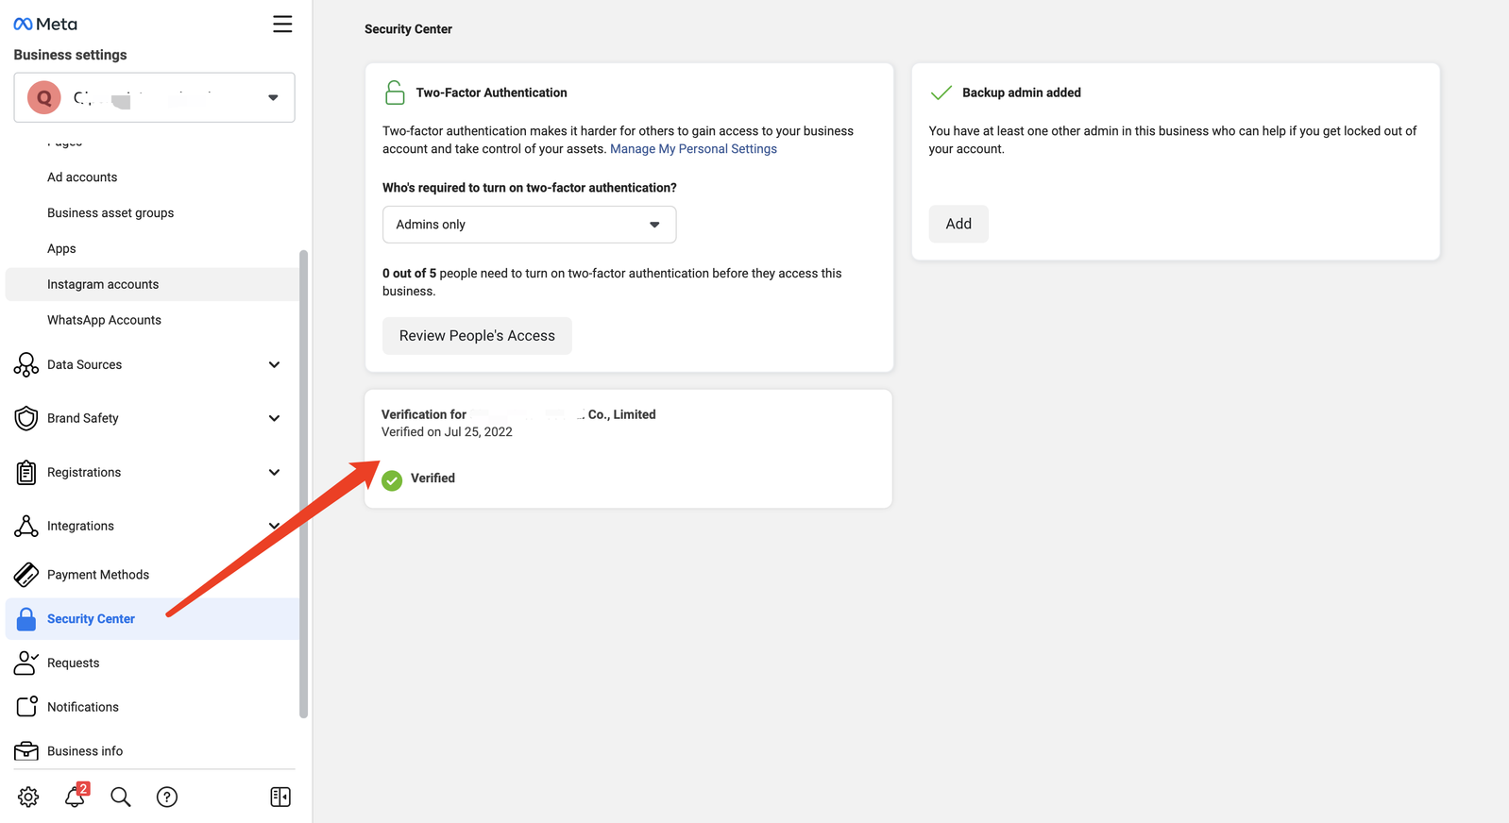Click the settings gear icon at bottom
The height and width of the screenshot is (823, 1509).
click(x=28, y=798)
